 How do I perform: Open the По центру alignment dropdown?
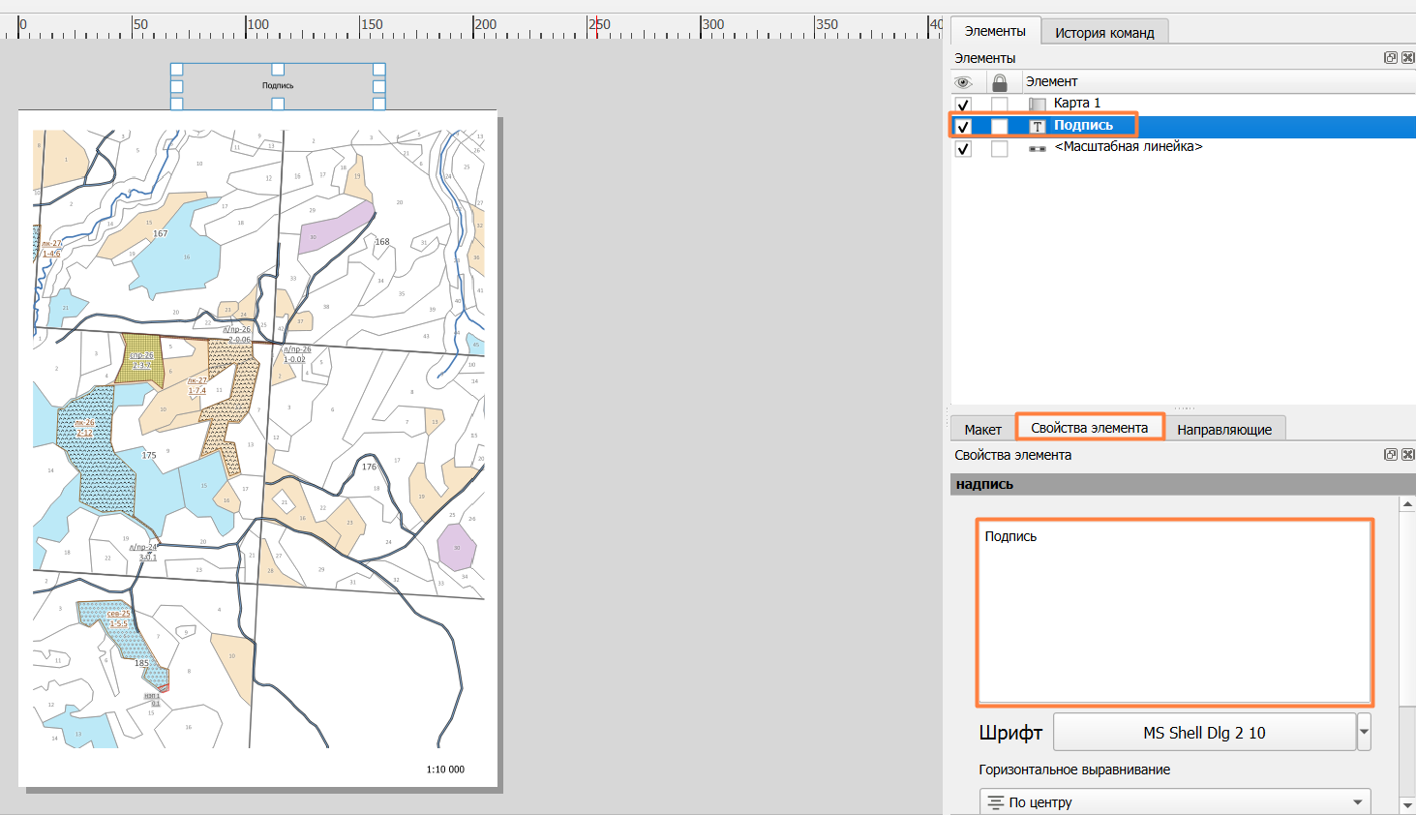tap(1175, 801)
